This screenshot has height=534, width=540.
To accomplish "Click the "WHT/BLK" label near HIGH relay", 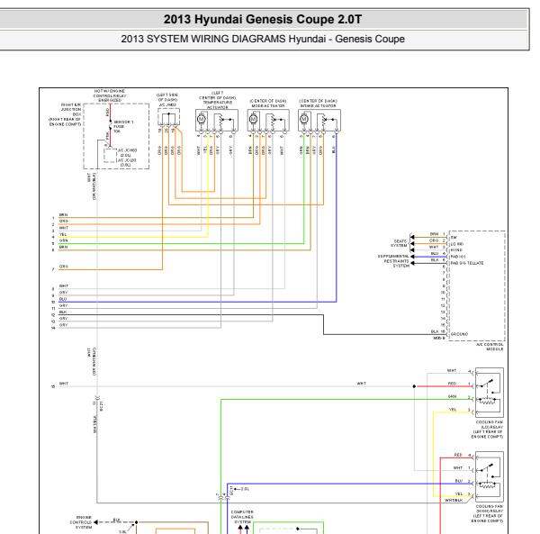I will pos(454,500).
